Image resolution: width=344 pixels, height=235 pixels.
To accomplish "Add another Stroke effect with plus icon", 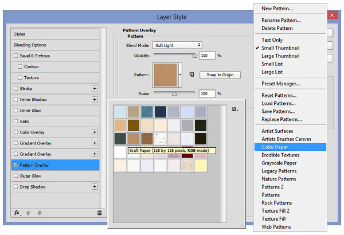I will (95, 89).
